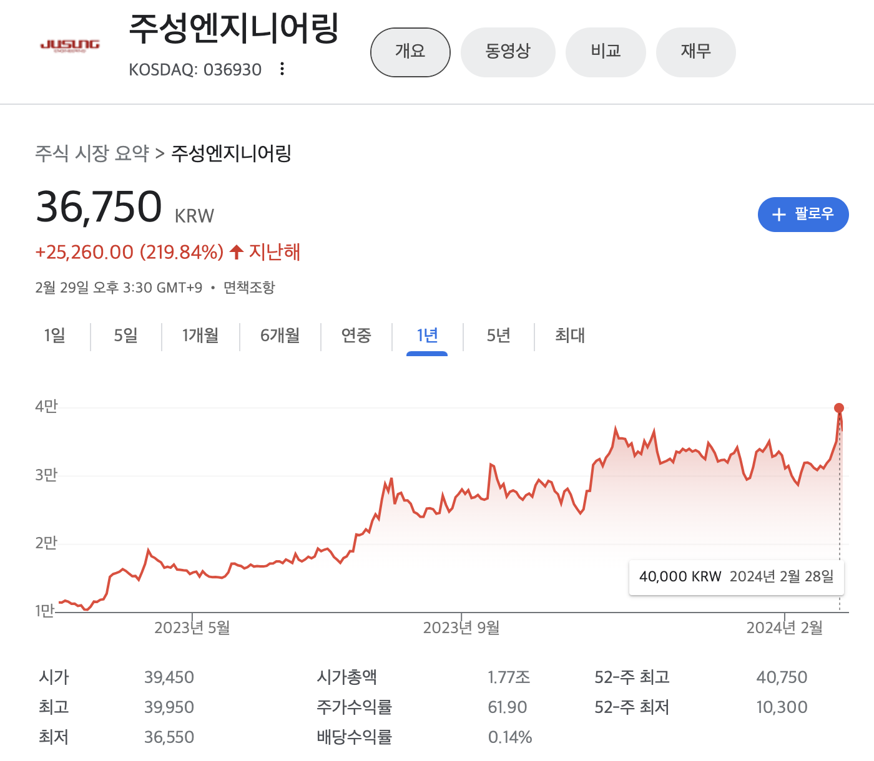Click the red up-arrow change indicator
The width and height of the screenshot is (874, 761).
[237, 252]
